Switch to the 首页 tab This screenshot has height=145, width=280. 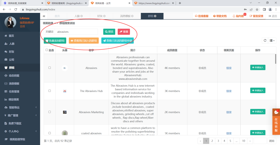point(57,16)
